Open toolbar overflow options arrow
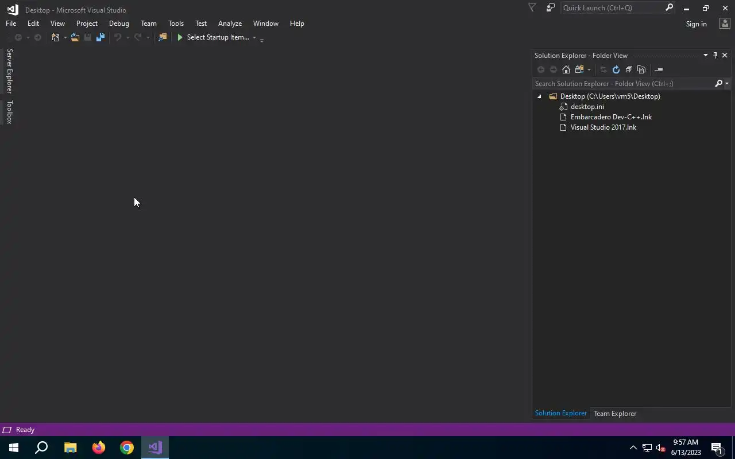The image size is (735, 459). (262, 40)
